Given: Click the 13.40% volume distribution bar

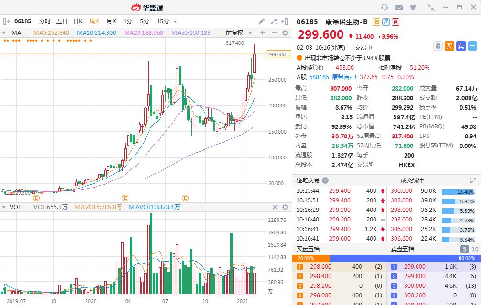Looking at the screenshot, I should coord(458,192).
